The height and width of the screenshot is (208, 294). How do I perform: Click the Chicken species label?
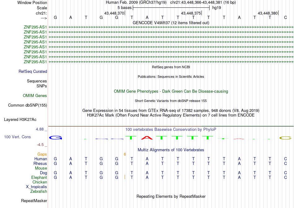[40, 182]
